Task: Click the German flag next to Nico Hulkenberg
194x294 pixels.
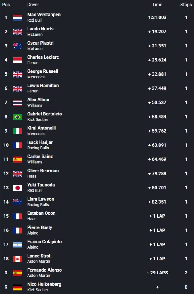Action: tap(18, 287)
